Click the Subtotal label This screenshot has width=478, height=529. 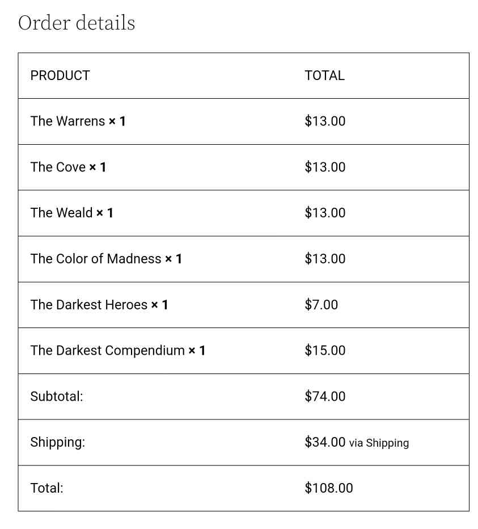click(57, 396)
